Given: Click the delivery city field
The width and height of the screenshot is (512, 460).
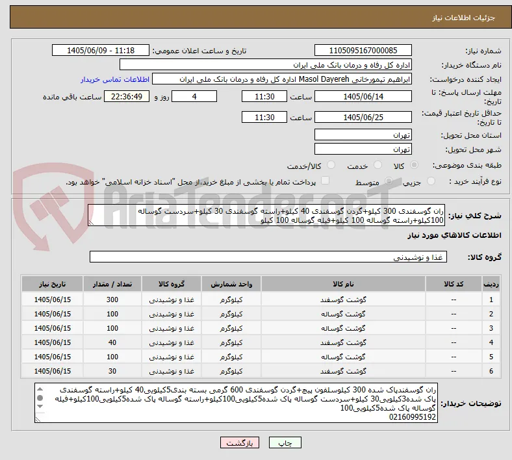Looking at the screenshot, I should coord(363,149).
